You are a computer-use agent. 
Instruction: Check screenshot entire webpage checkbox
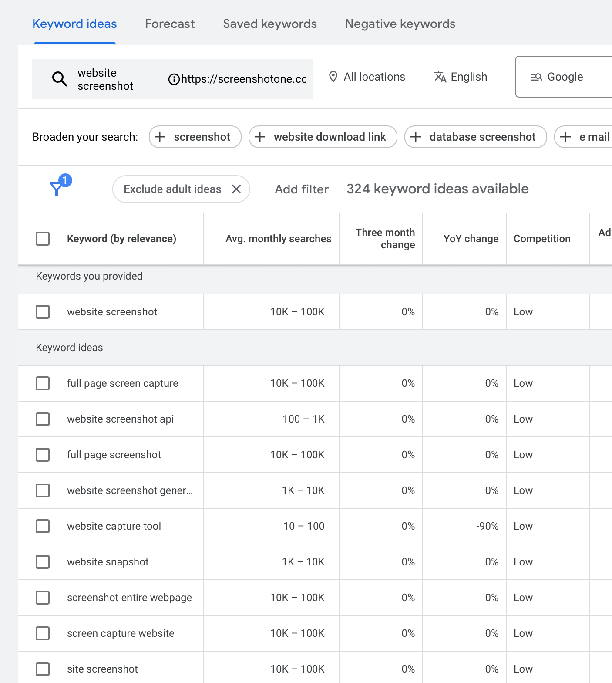pos(43,598)
